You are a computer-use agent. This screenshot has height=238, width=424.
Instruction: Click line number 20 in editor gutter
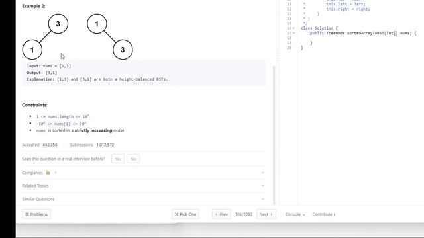[289, 48]
